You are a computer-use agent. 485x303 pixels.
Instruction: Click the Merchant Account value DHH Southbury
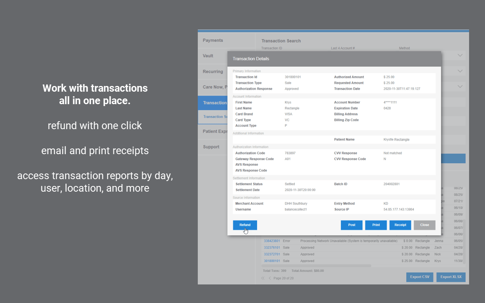(x=296, y=204)
